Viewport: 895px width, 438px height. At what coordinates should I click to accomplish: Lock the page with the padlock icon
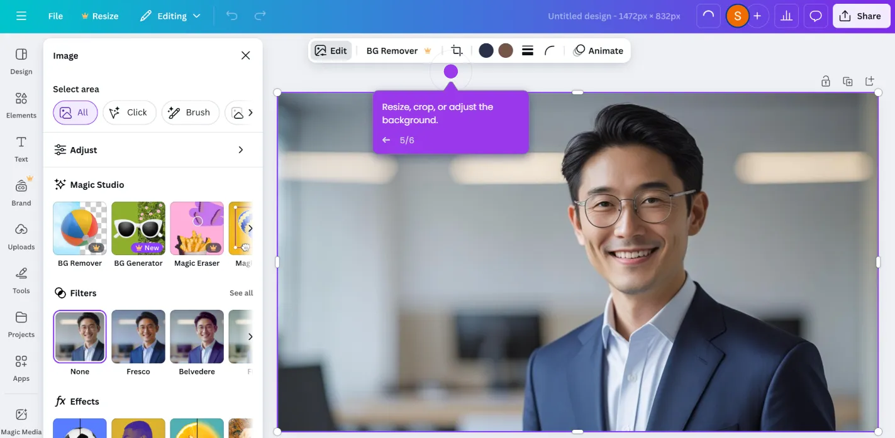(826, 81)
